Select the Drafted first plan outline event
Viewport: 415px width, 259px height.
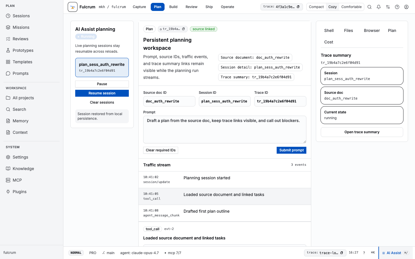click(225, 213)
